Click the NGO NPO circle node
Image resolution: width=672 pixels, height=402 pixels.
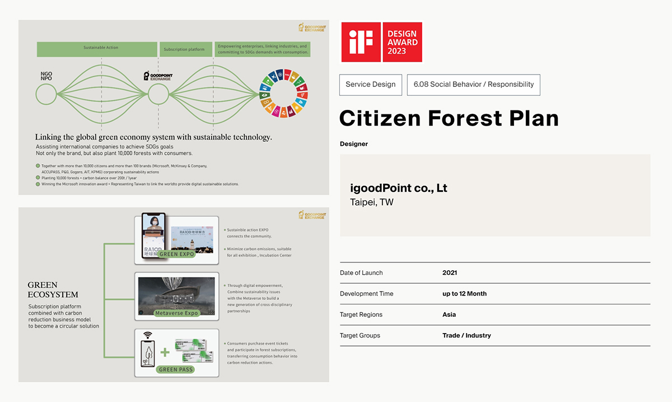pyautogui.click(x=46, y=94)
